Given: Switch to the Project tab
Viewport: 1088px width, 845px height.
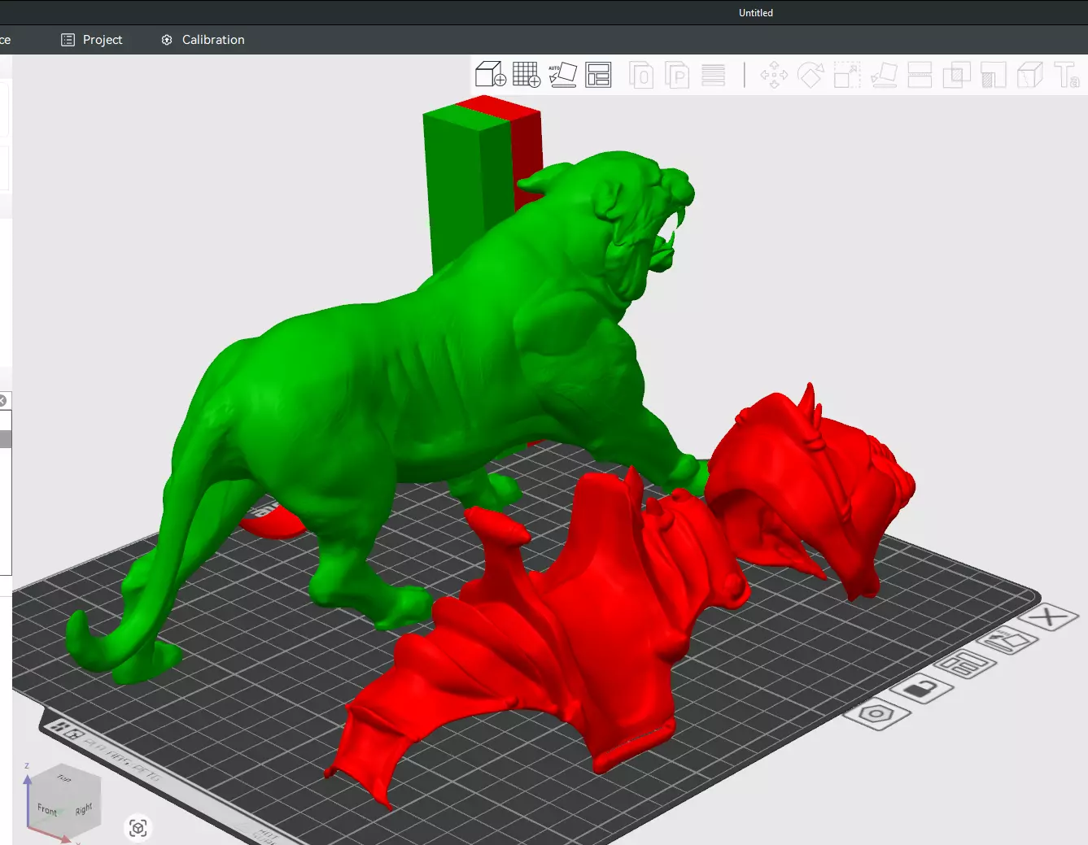Looking at the screenshot, I should click(92, 40).
